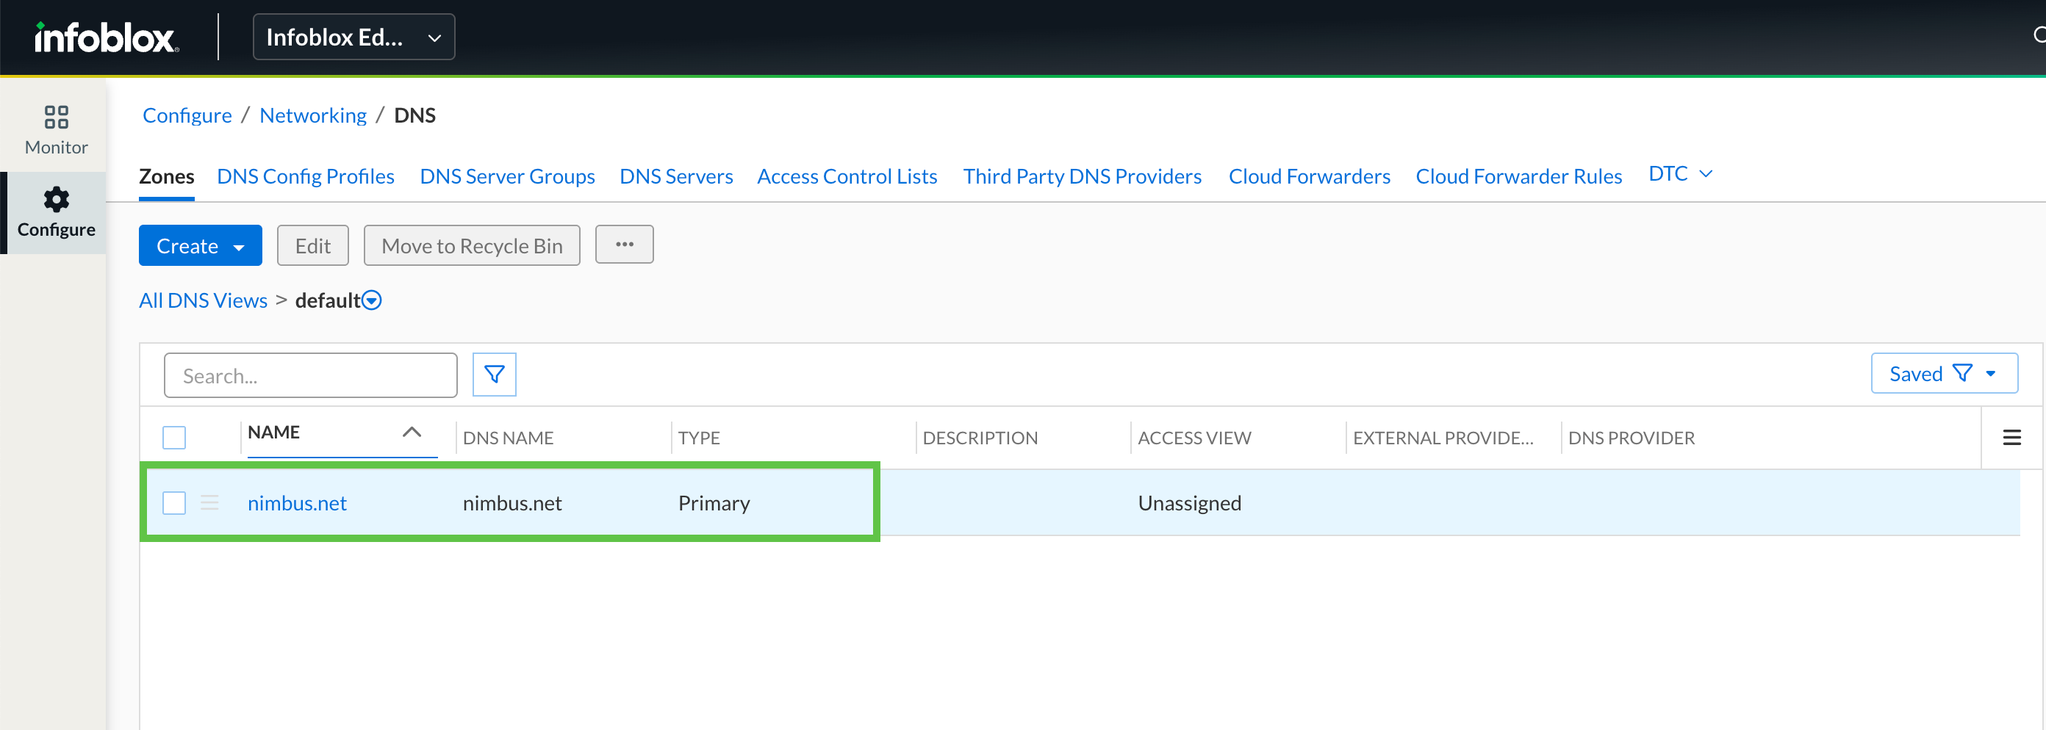Click the drag handle on nimbus.net row
This screenshot has height=730, width=2046.
[x=209, y=503]
